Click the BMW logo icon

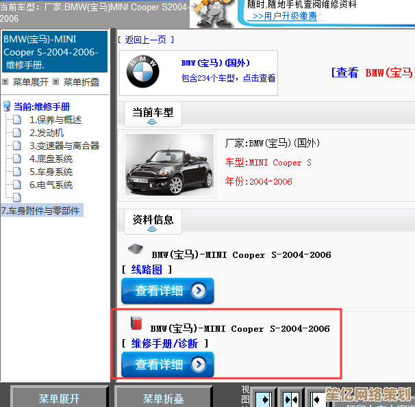pyautogui.click(x=142, y=72)
